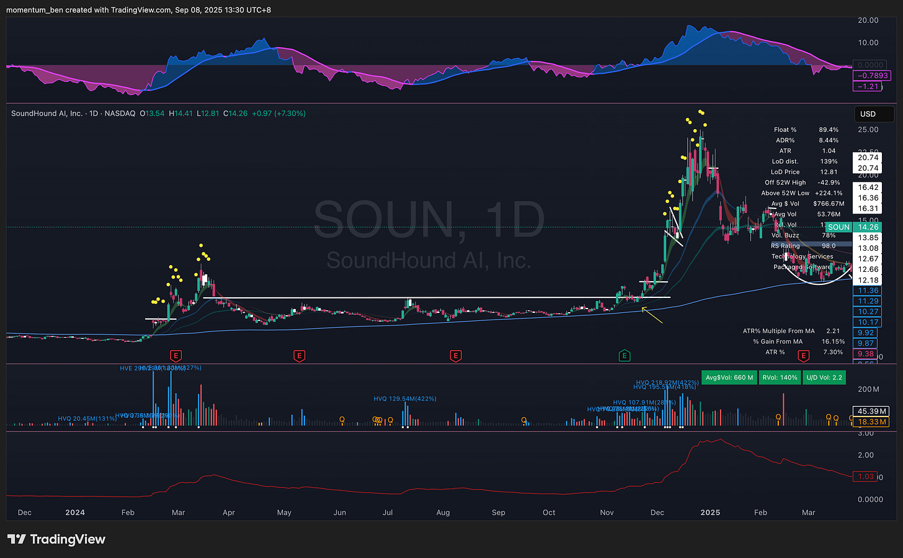Click the % Gain From MA 16.15% row
Image resolution: width=903 pixels, height=558 pixels.
(799, 341)
